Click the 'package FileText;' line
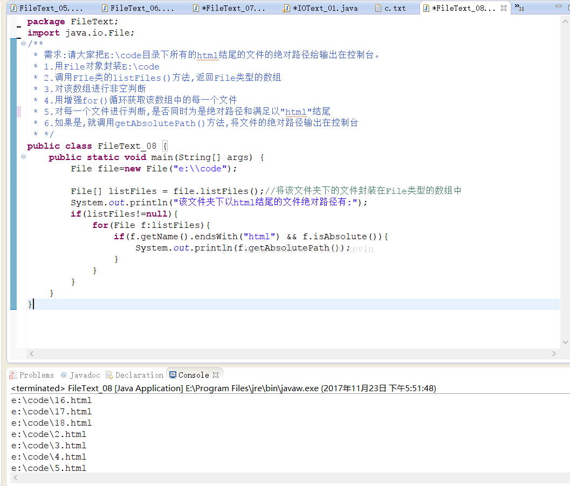This screenshot has width=570, height=486. coord(73,22)
